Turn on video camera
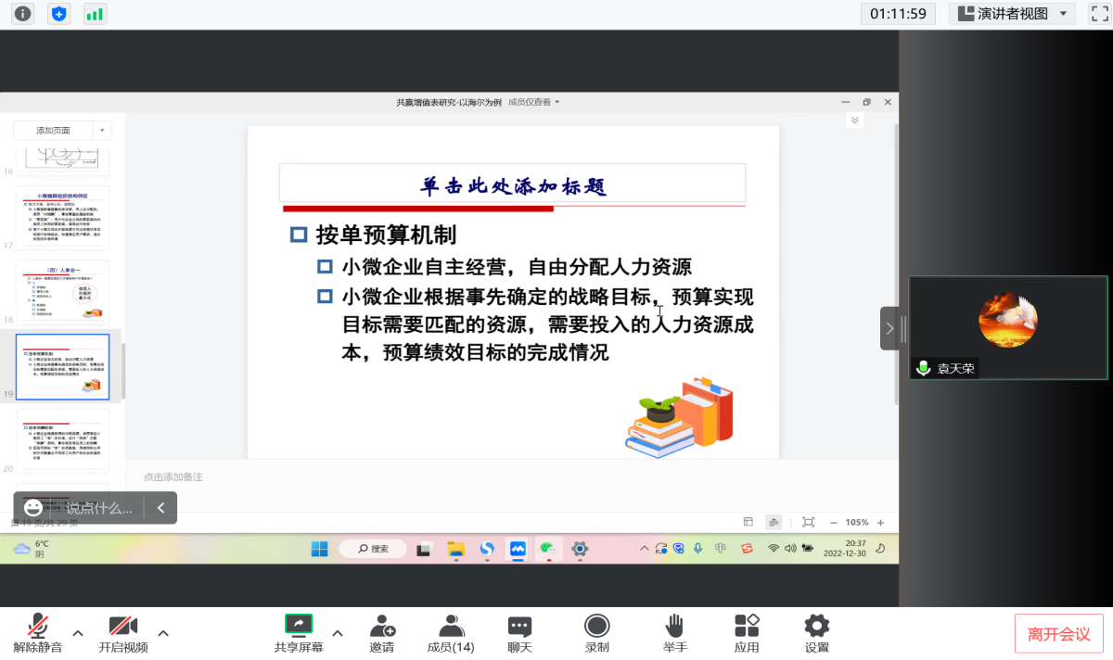This screenshot has width=1113, height=660. point(122,633)
